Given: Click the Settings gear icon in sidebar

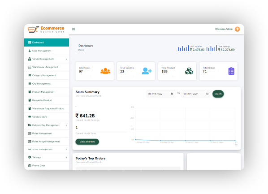Looking at the screenshot, I should (x=30, y=157).
